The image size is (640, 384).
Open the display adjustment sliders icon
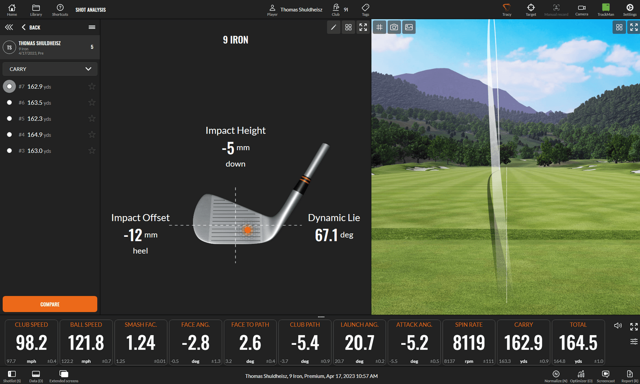pos(634,342)
